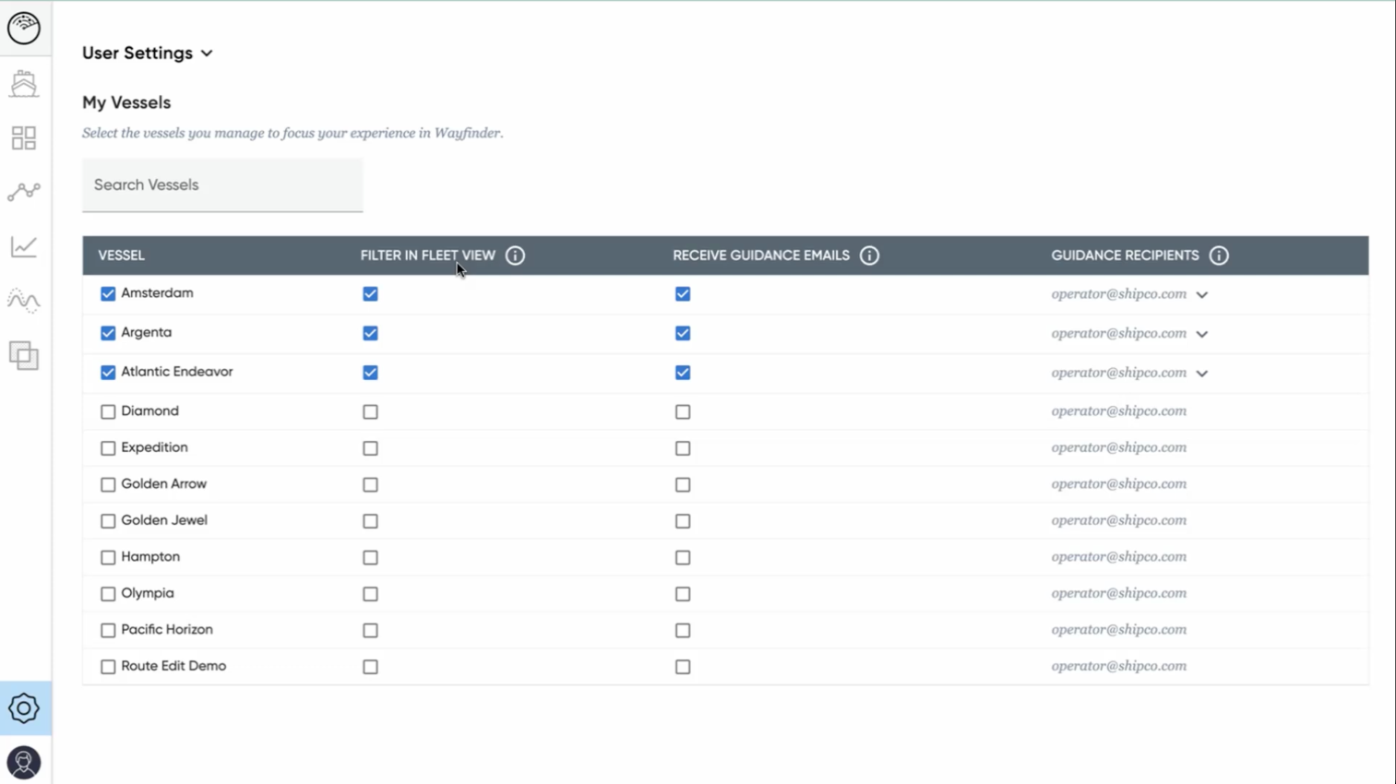Open the vessel ship icon in sidebar
Viewport: 1396px width, 784px height.
click(24, 84)
